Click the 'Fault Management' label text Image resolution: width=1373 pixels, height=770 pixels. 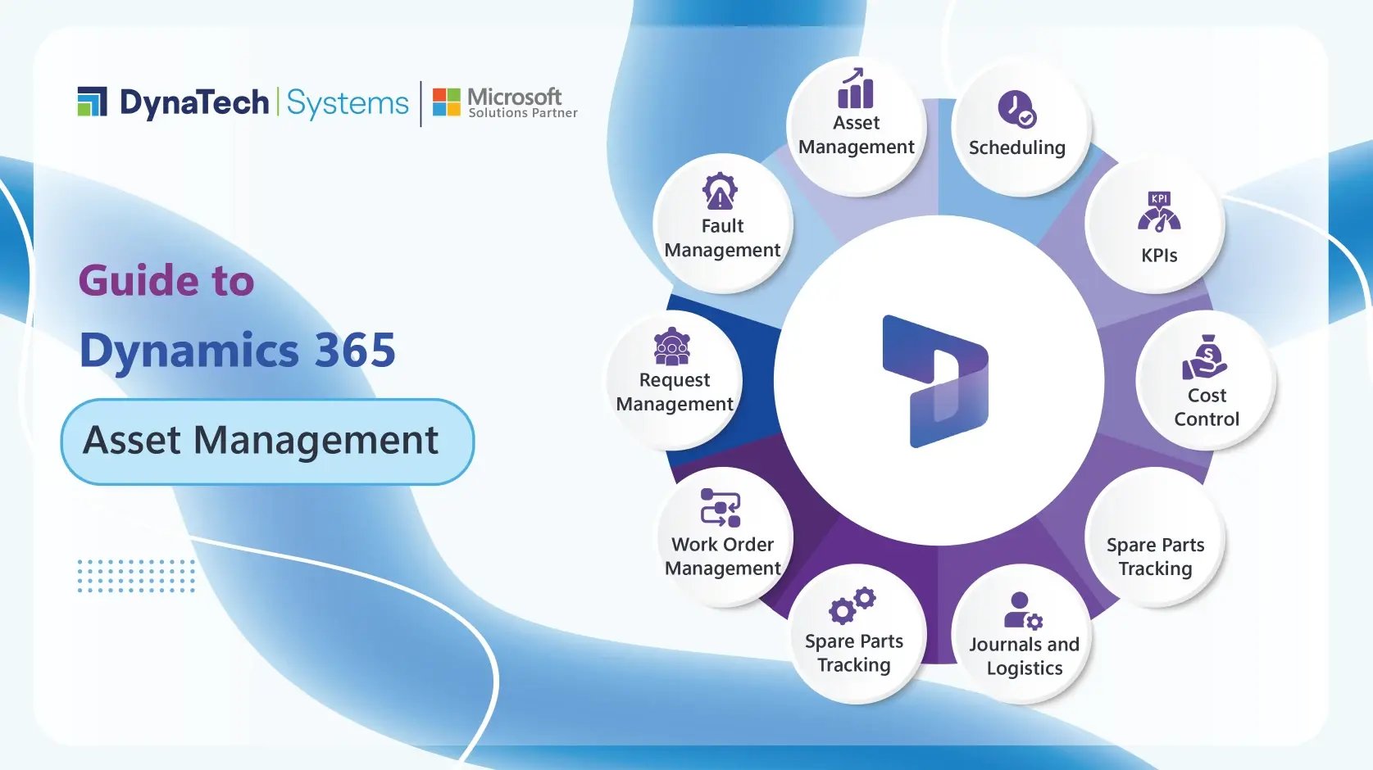click(722, 238)
